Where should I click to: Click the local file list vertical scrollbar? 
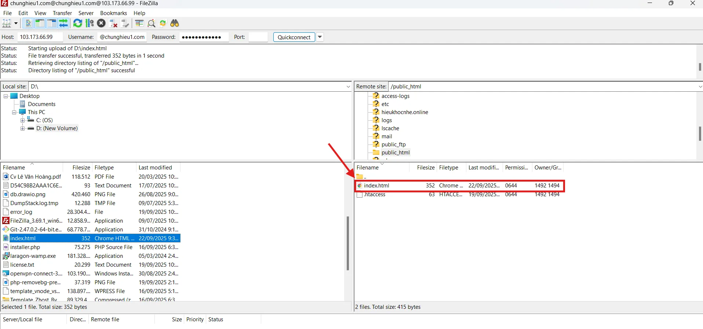click(x=347, y=243)
